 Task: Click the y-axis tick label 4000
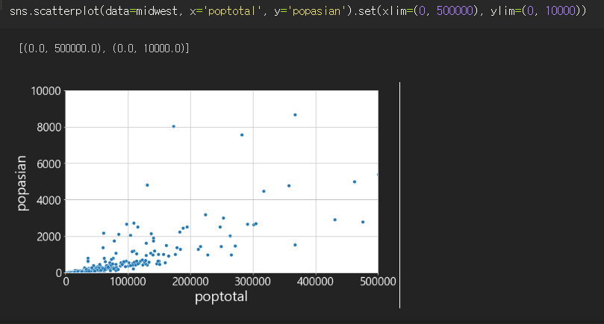tap(49, 200)
